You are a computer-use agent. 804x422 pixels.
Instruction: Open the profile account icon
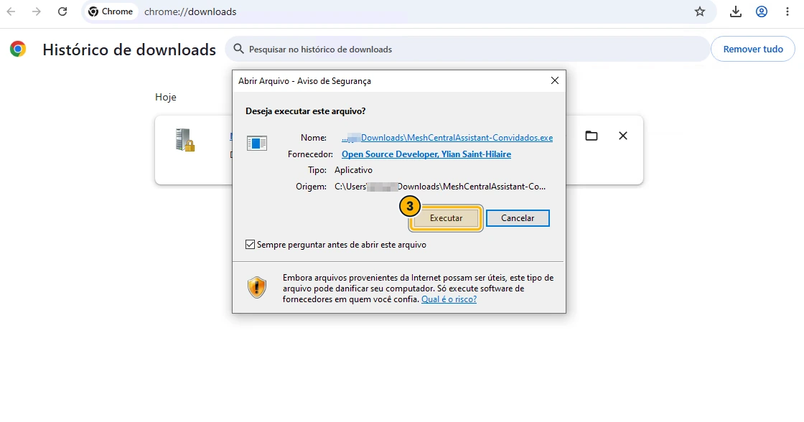coord(762,11)
